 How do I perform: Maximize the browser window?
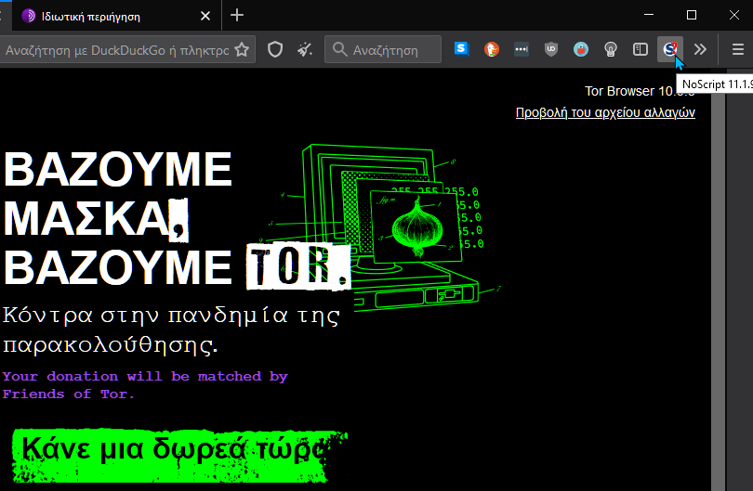pos(691,16)
